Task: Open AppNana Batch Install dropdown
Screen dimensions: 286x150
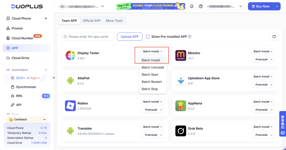Action: click(263, 102)
